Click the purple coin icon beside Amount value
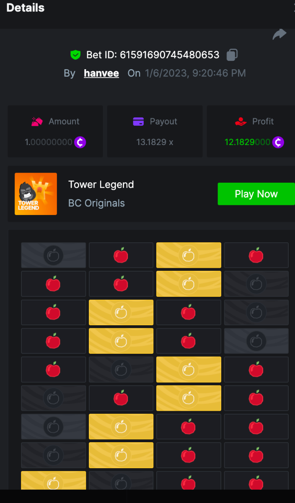 80,143
